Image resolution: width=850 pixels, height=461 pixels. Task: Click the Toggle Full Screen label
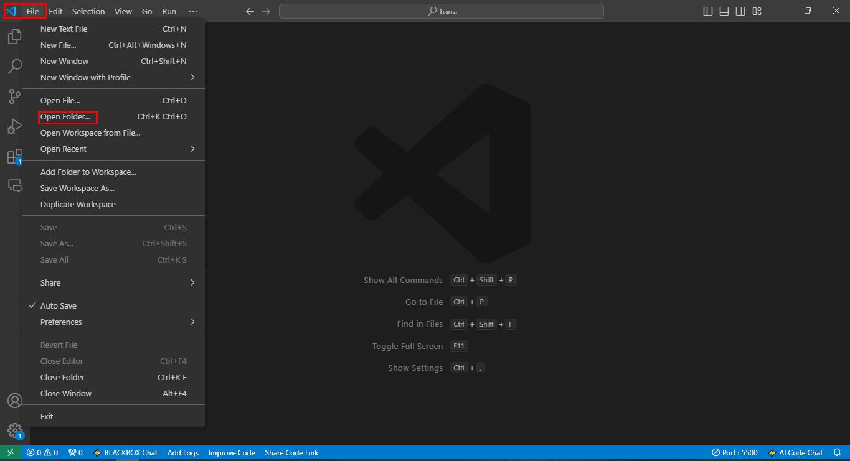point(408,347)
